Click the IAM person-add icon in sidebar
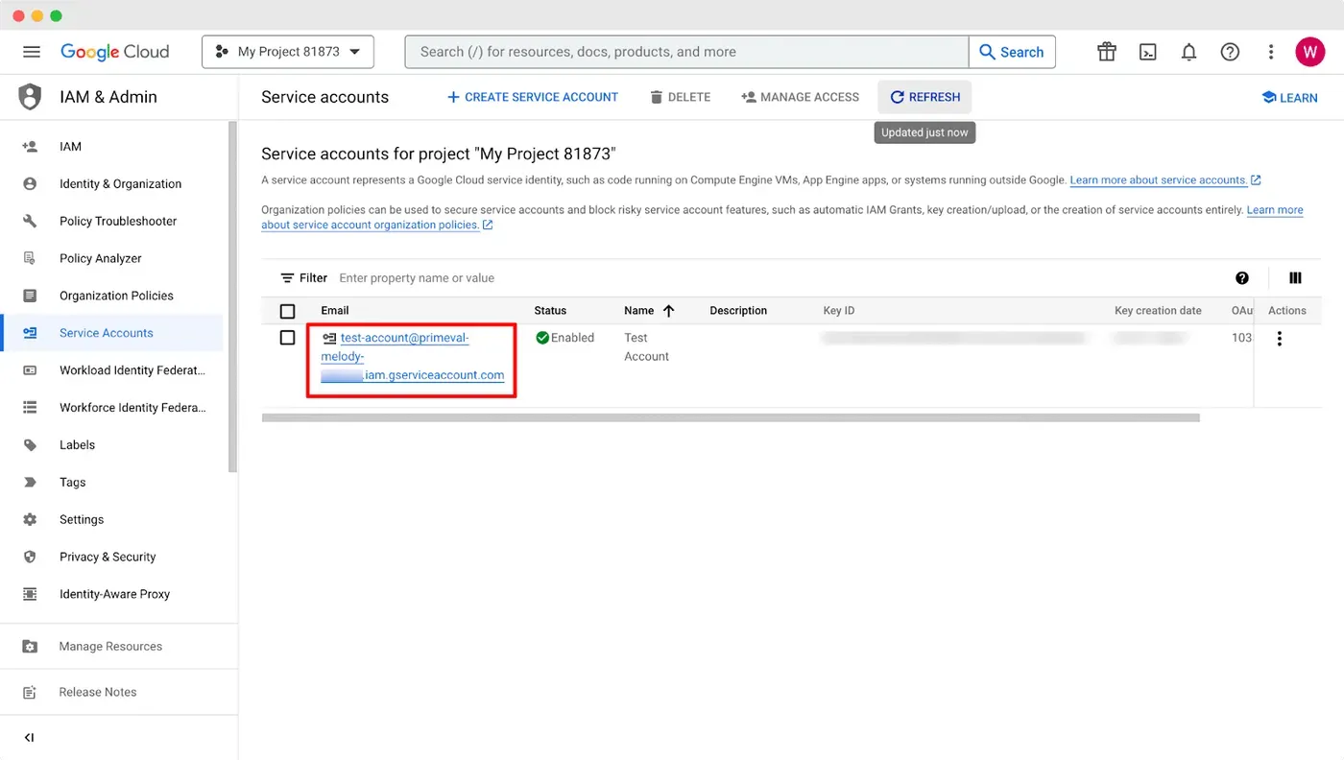 click(30, 147)
